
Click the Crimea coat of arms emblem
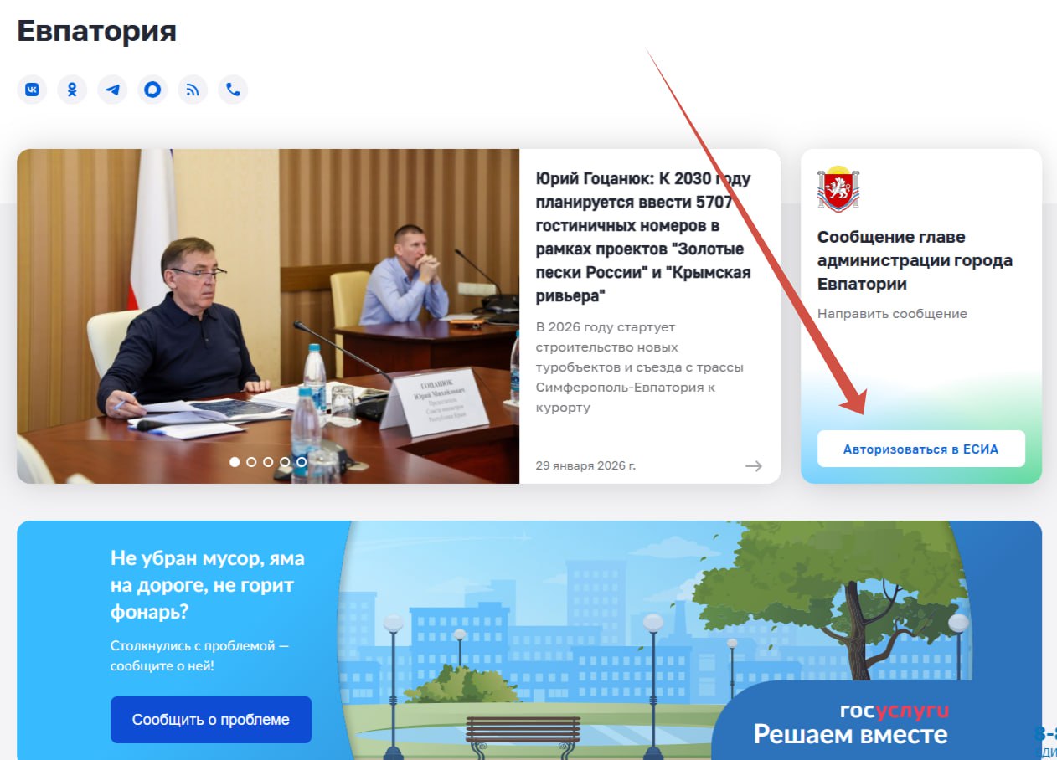[838, 188]
